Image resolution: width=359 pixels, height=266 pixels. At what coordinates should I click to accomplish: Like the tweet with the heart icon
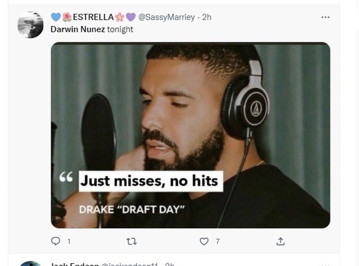click(x=204, y=241)
